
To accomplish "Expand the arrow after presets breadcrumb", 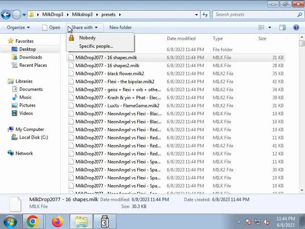I will click(120, 15).
